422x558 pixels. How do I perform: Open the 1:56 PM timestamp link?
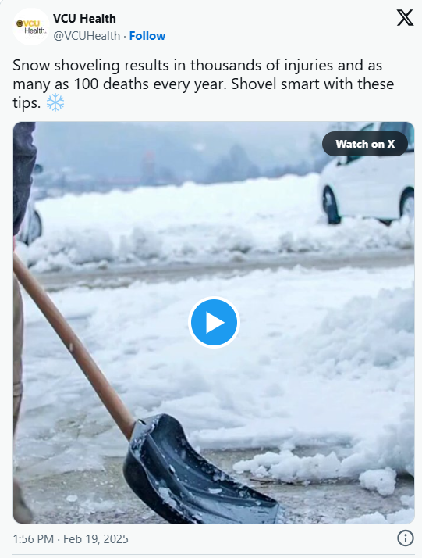pos(34,538)
